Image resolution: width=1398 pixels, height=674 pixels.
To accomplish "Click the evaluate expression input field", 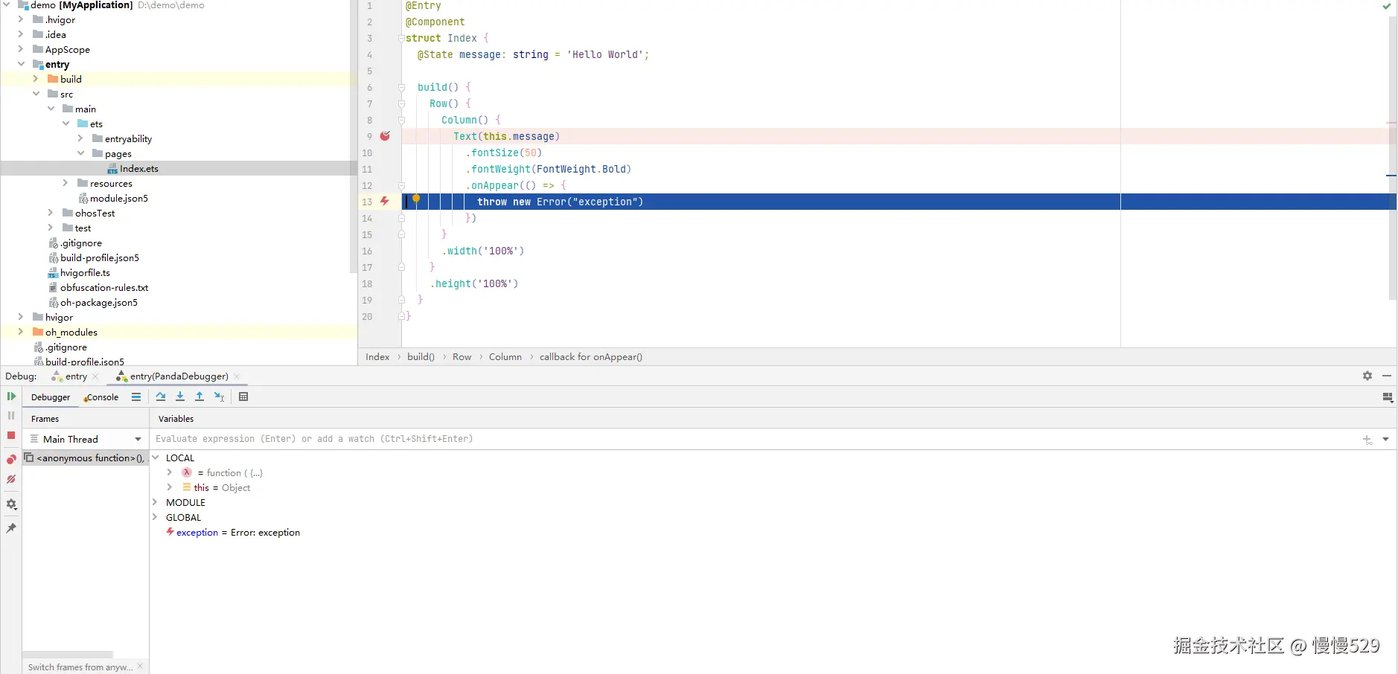I will 756,440.
